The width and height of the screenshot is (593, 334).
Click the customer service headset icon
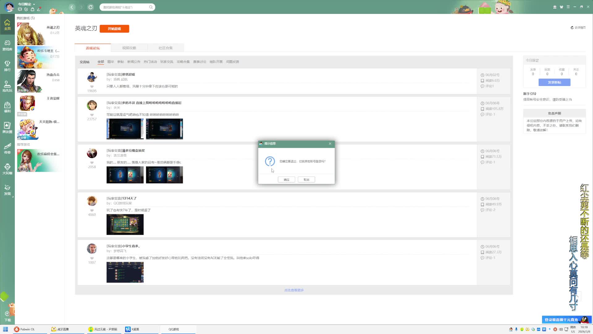click(x=555, y=7)
